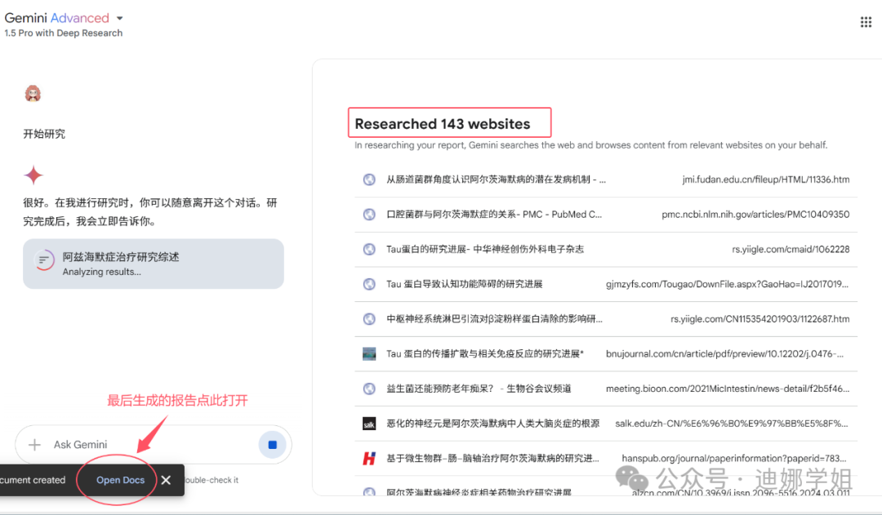
Task: Click the Gemini Advanced title text
Action: pos(57,18)
